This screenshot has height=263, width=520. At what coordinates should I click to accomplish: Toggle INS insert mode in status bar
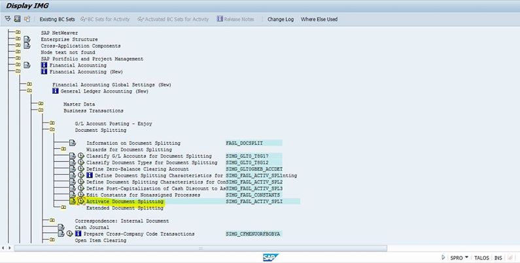click(x=498, y=258)
